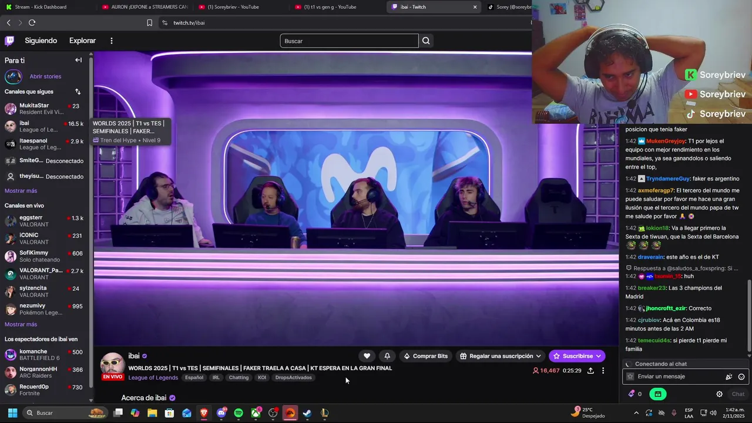Click Mostrar más under Canales en vivo
752x423 pixels.
(21, 324)
